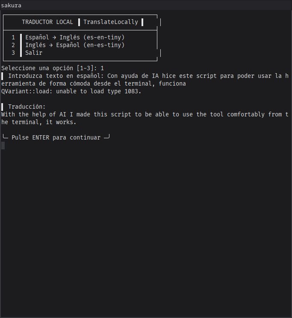Select the Español → Inglés (es-en-tiny) option

[75, 37]
